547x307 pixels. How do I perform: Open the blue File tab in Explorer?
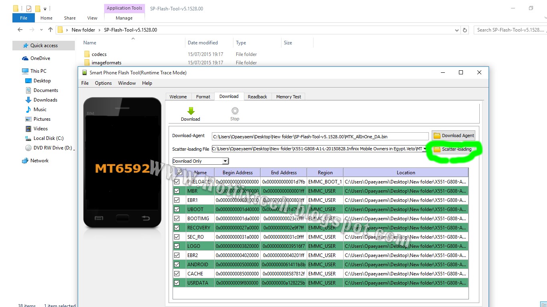(x=24, y=18)
